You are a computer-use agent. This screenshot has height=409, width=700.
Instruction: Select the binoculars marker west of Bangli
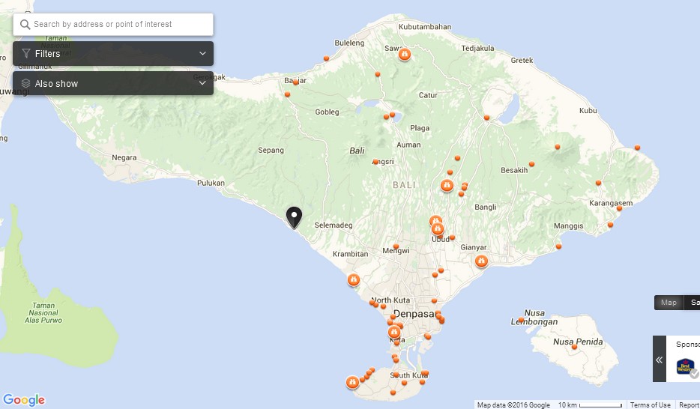click(447, 185)
